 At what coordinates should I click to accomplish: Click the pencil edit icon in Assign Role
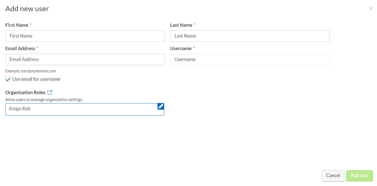[161, 106]
